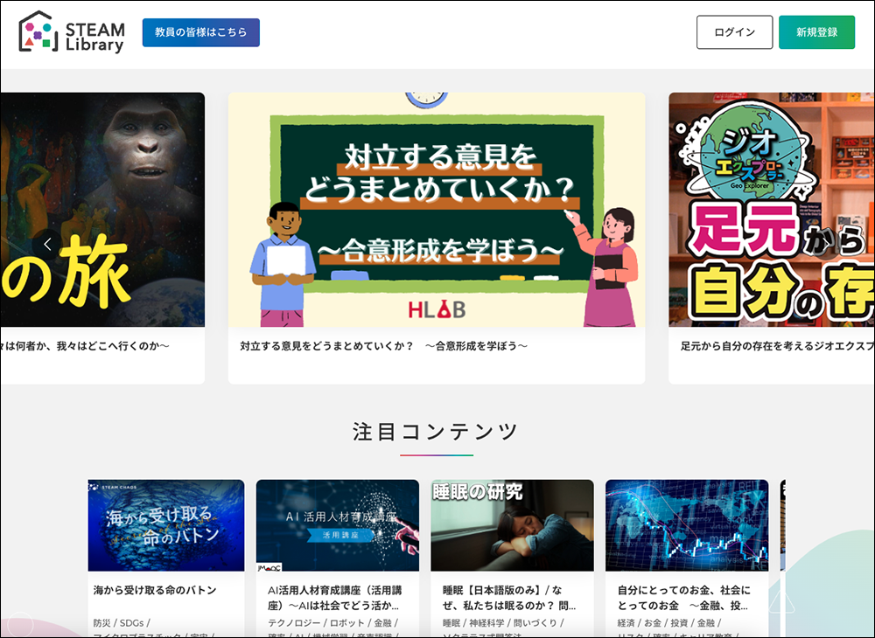Click AI活用人材育成講座 card title

[335, 598]
